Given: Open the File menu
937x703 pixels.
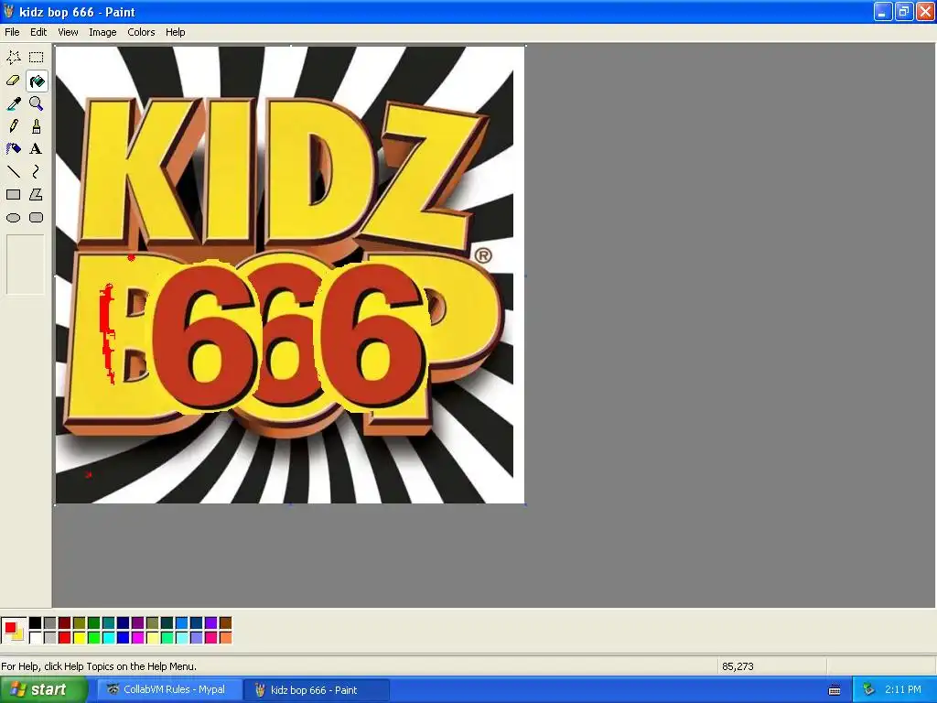Looking at the screenshot, I should click(x=12, y=32).
